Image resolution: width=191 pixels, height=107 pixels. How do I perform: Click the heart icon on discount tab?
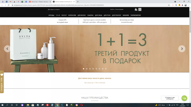[x=2, y=75]
